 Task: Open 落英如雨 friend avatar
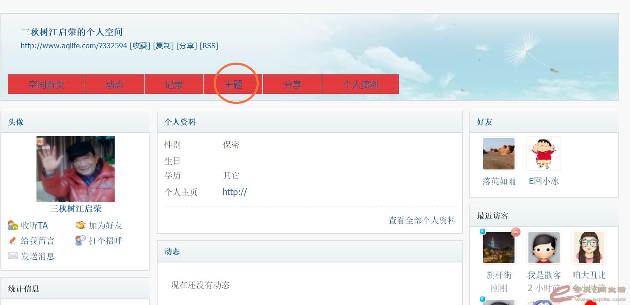[499, 154]
